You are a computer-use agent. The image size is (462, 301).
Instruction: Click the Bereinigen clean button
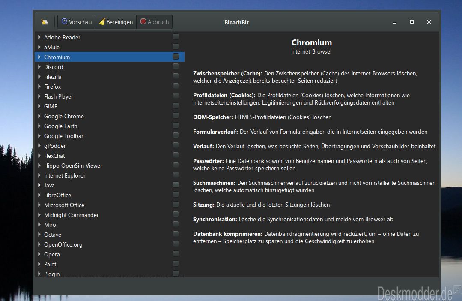coord(116,22)
